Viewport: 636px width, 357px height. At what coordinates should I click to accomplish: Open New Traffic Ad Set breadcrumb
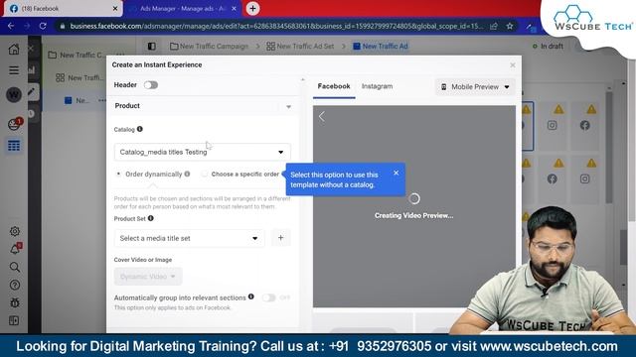(x=300, y=47)
